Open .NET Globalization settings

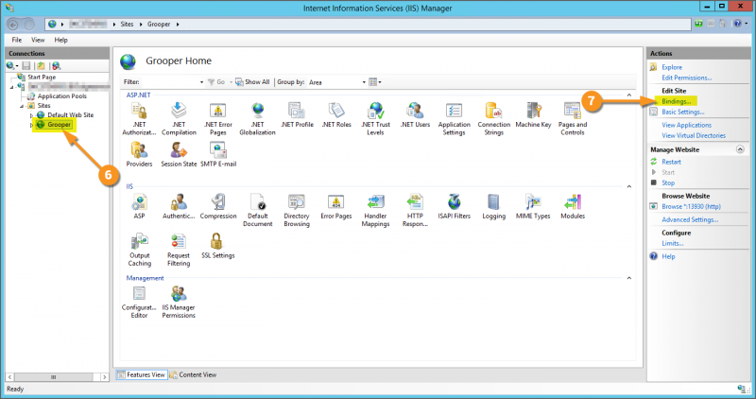coord(257,119)
